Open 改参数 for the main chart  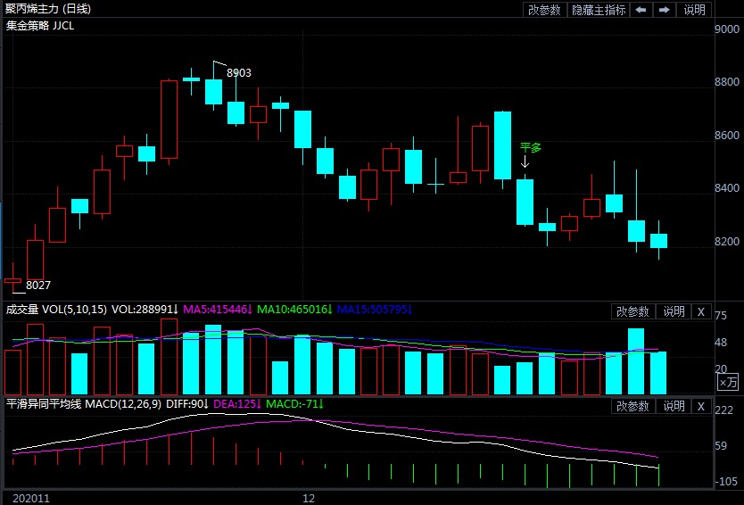[x=544, y=10]
